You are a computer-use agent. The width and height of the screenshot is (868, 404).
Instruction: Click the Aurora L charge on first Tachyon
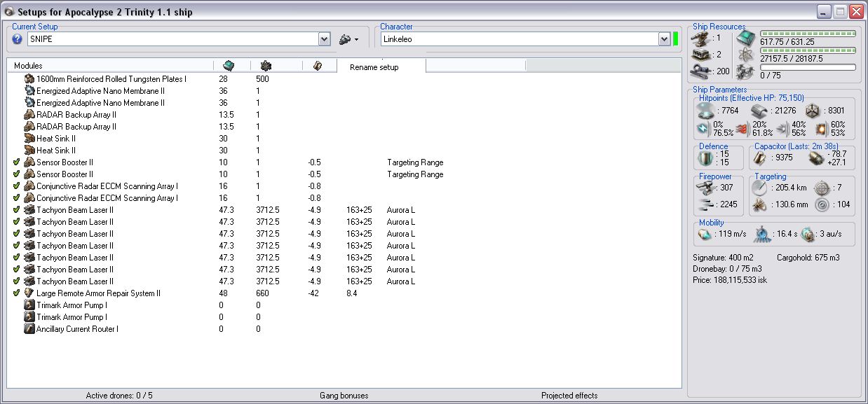tap(401, 210)
